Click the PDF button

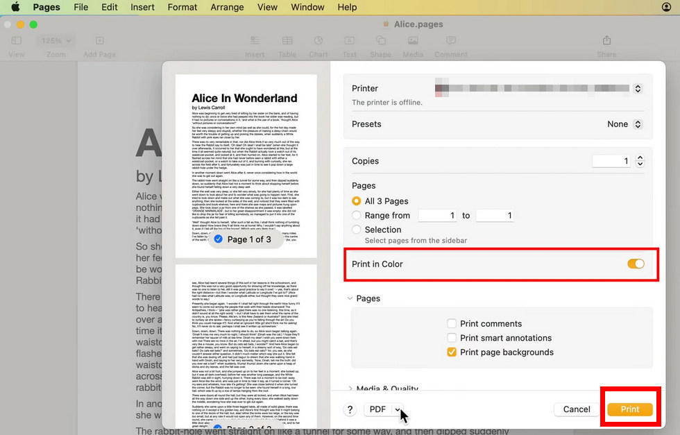379,409
